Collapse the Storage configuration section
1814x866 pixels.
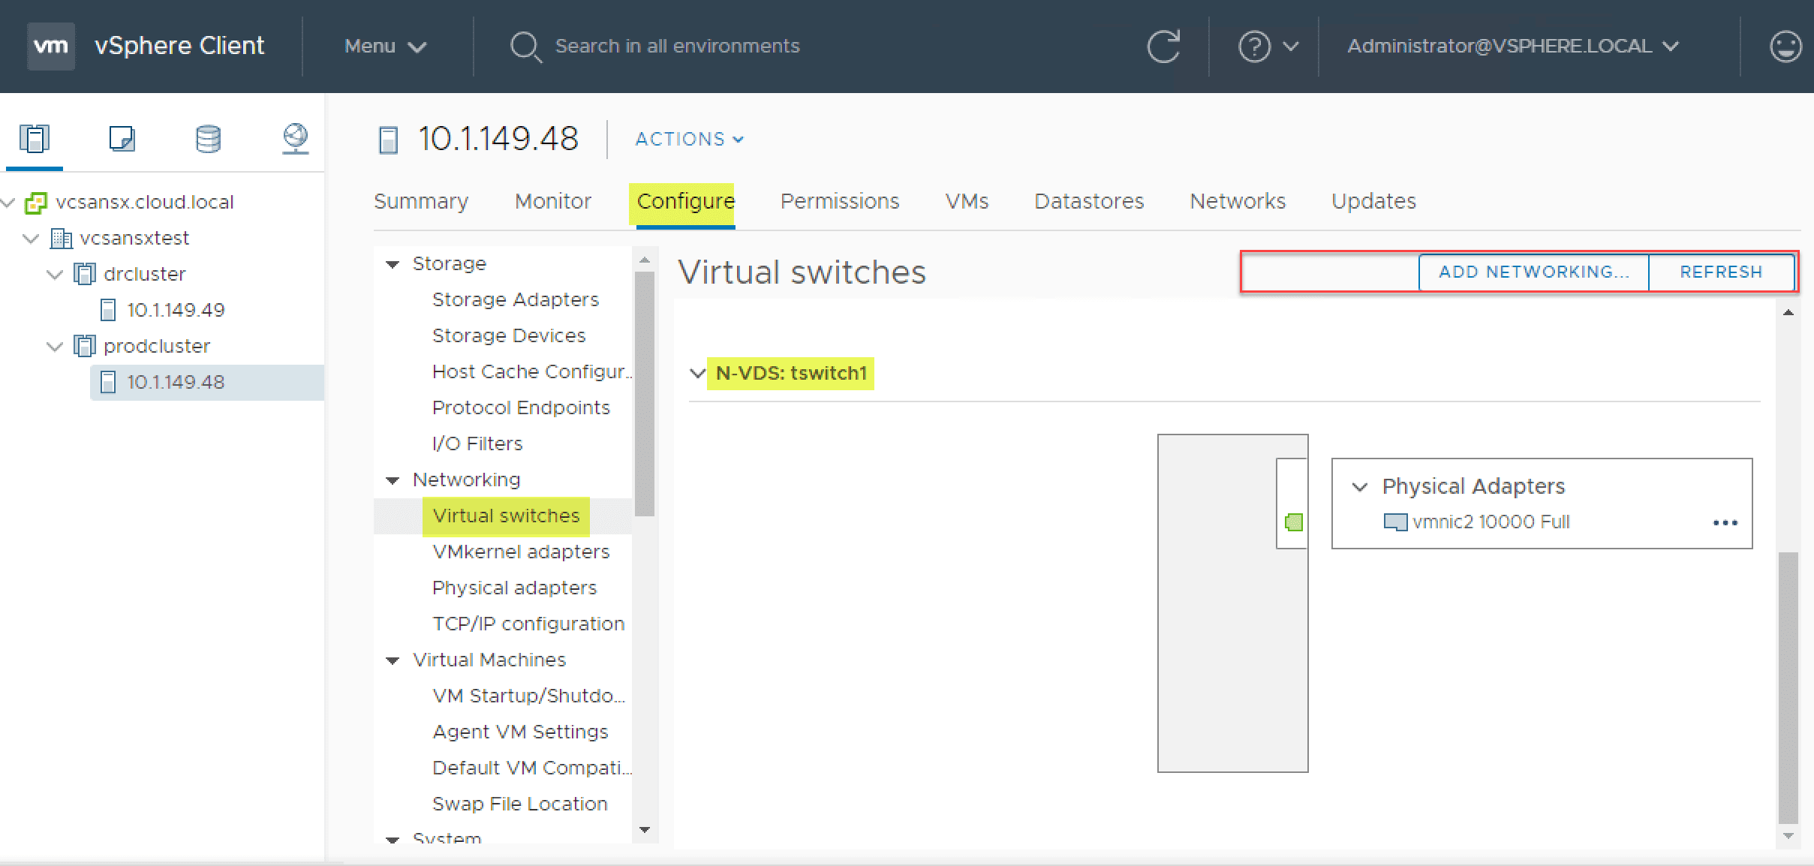[x=393, y=263]
